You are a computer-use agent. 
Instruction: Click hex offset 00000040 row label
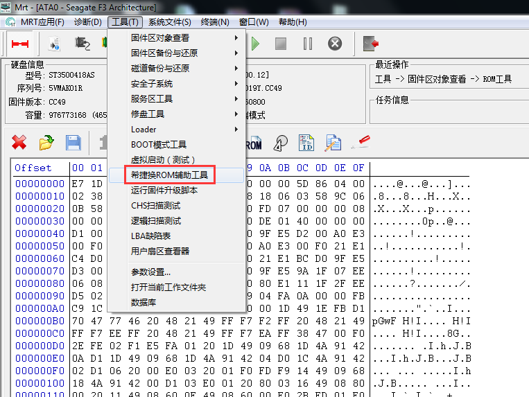[40, 234]
